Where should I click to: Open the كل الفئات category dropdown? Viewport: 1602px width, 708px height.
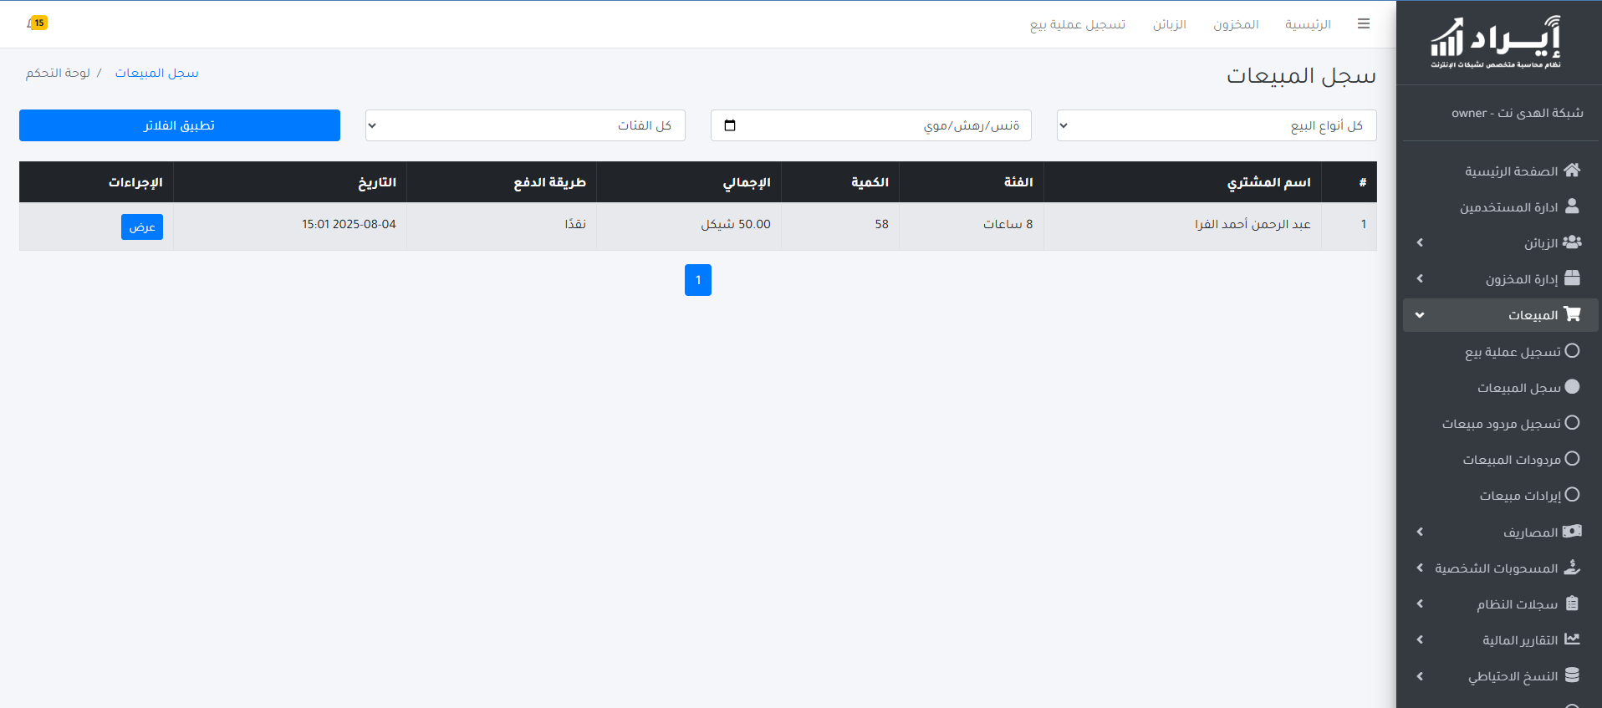pos(525,125)
